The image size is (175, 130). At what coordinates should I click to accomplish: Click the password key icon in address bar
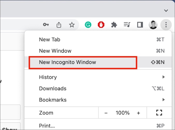[x=46, y=25]
